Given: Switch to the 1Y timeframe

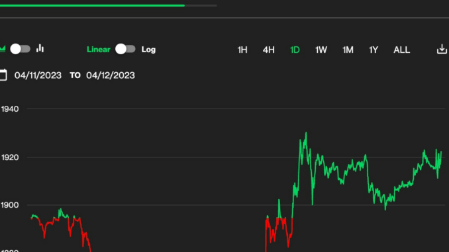Looking at the screenshot, I should point(374,50).
